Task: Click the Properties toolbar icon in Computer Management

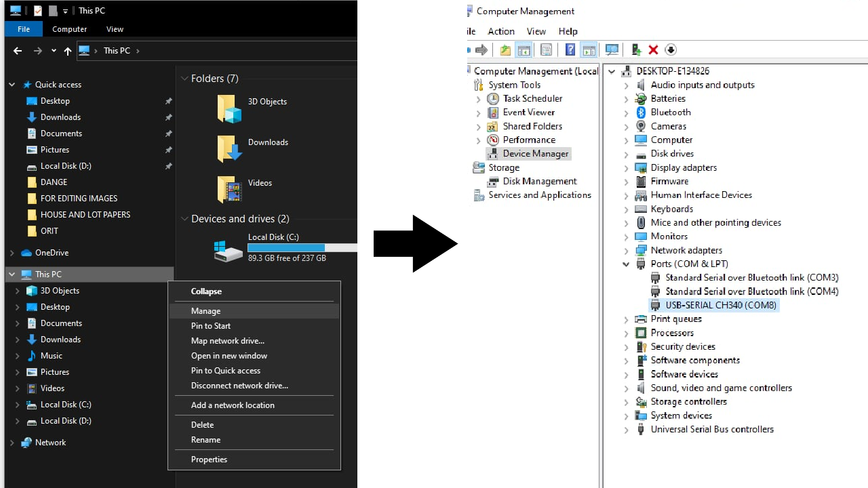Action: (546, 49)
